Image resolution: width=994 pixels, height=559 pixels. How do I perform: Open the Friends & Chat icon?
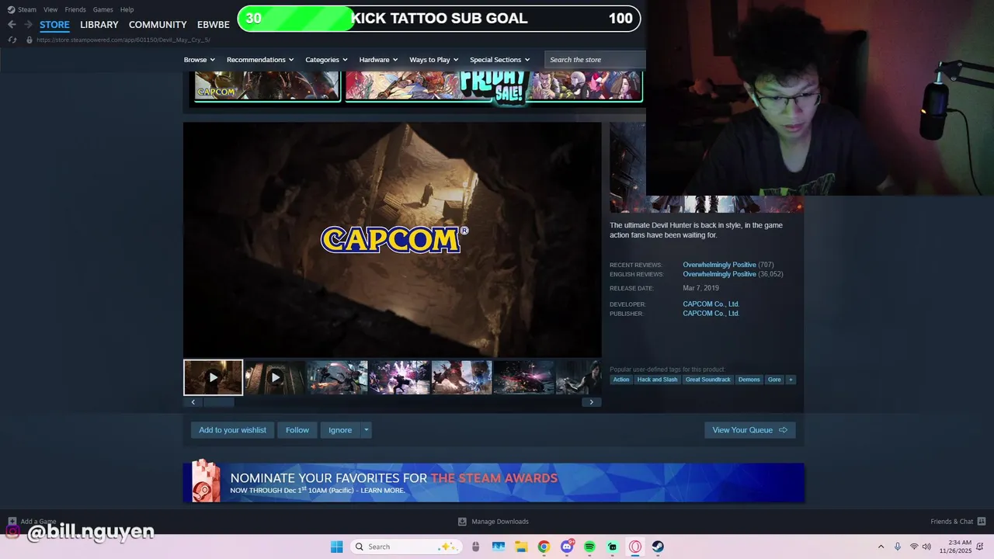(x=982, y=521)
